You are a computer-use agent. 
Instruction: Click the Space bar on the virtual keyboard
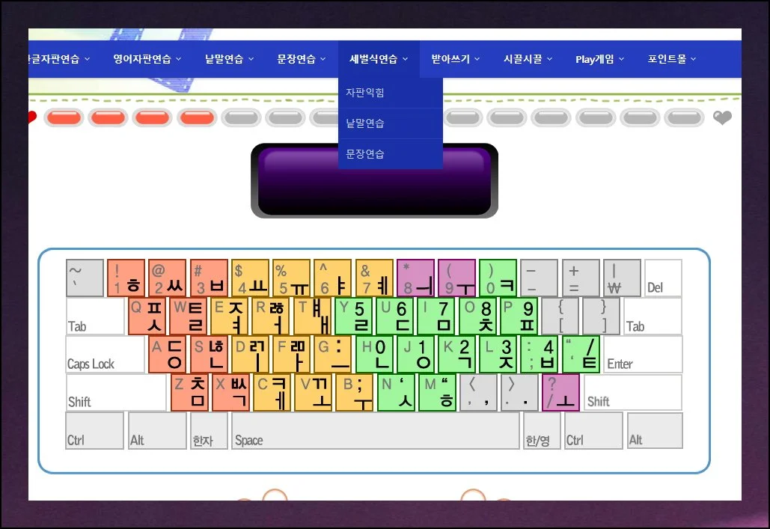click(x=375, y=431)
